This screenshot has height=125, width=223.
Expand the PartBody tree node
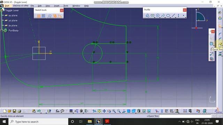pyautogui.click(x=2, y=30)
